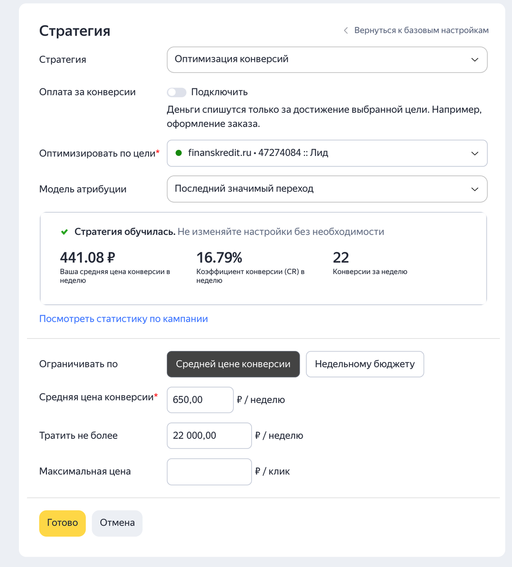Click the green checkmark next to Стратегия обучилась
Viewport: 512px width, 567px height.
[65, 232]
